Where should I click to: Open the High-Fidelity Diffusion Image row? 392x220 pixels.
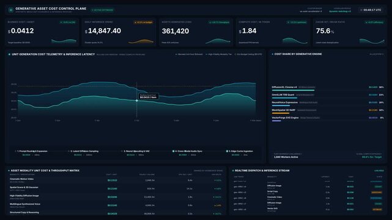point(116,197)
